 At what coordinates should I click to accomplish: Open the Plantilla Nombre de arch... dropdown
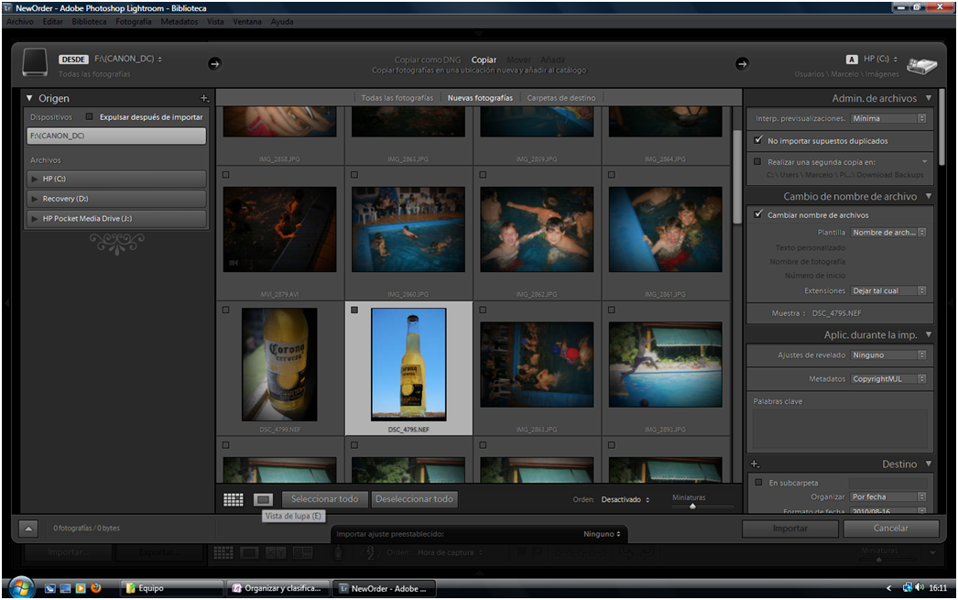click(x=888, y=232)
